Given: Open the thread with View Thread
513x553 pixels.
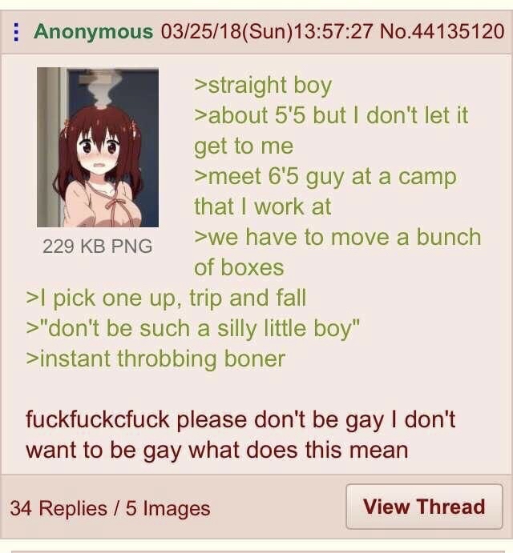Looking at the screenshot, I should pos(424,507).
